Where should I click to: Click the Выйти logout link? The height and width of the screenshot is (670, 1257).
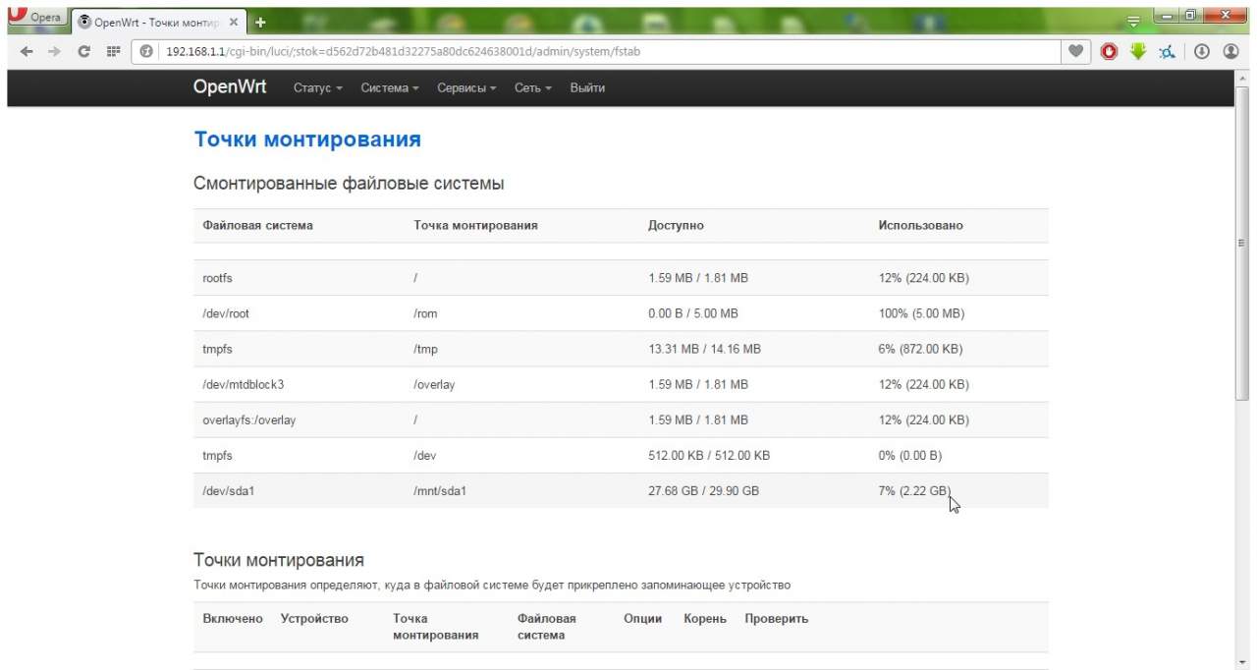(x=587, y=88)
